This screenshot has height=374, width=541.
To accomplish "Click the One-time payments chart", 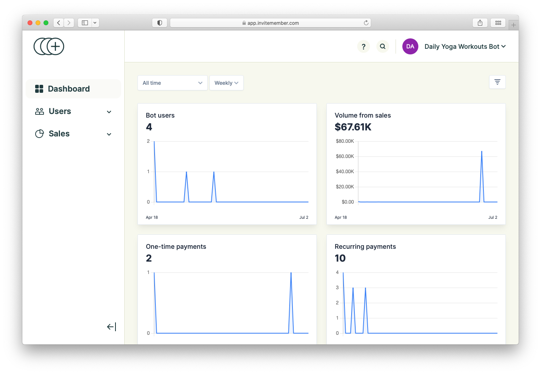I will point(227,303).
